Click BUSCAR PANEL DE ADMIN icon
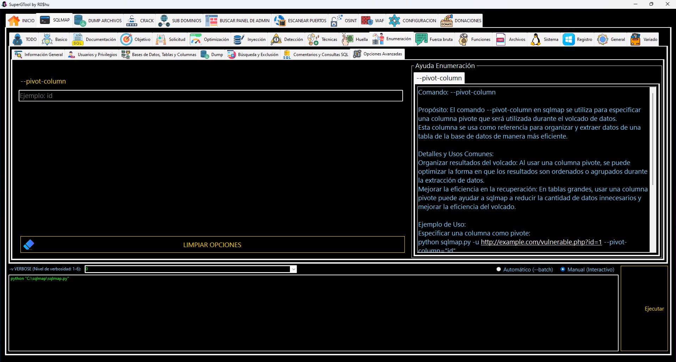This screenshot has height=362, width=676. [x=211, y=21]
